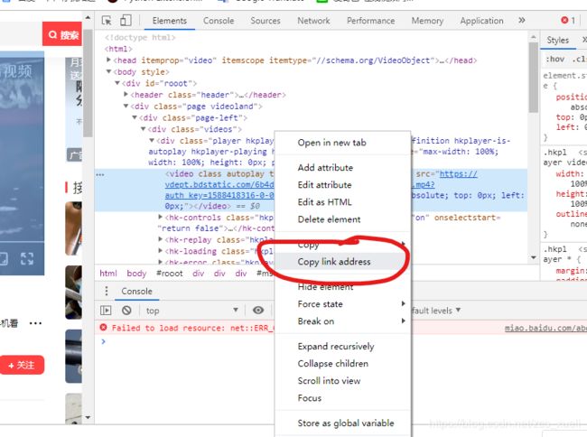Image resolution: width=587 pixels, height=437 pixels.
Task: Open the Styles pane tab
Action: pos(557,40)
